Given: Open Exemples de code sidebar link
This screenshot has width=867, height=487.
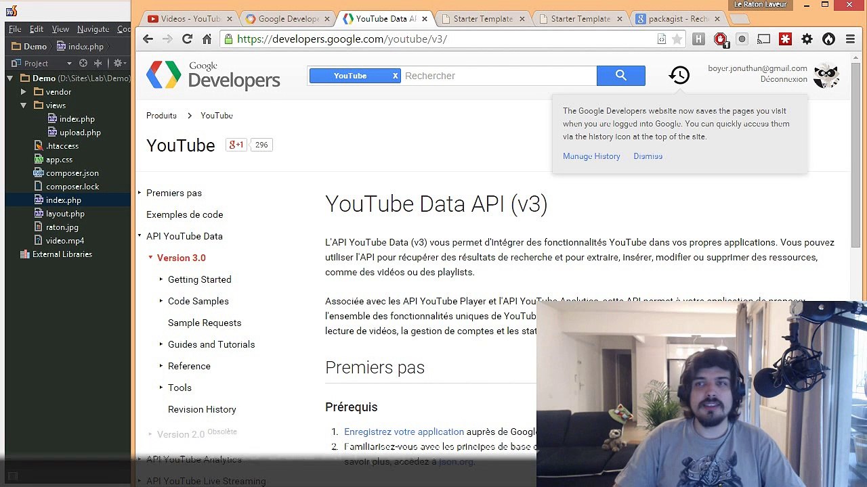Looking at the screenshot, I should click(184, 214).
